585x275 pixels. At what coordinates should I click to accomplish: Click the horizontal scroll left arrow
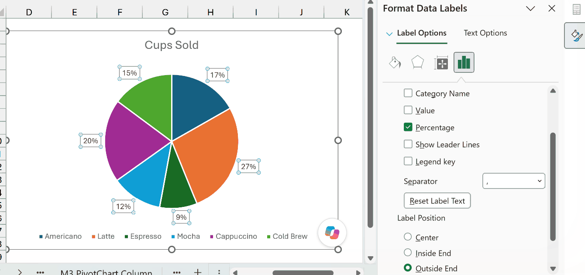click(x=235, y=272)
